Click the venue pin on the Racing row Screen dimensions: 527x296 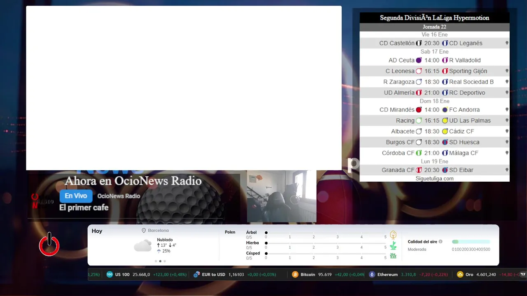click(507, 120)
